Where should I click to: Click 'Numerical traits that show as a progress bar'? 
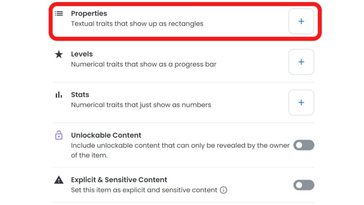coord(144,64)
